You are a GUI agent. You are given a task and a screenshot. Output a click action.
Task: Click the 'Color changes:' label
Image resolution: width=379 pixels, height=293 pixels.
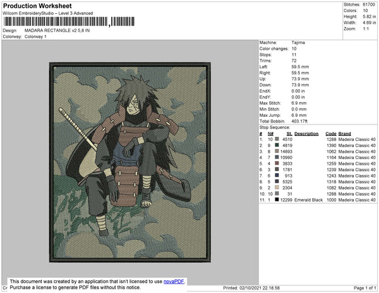click(x=274, y=49)
